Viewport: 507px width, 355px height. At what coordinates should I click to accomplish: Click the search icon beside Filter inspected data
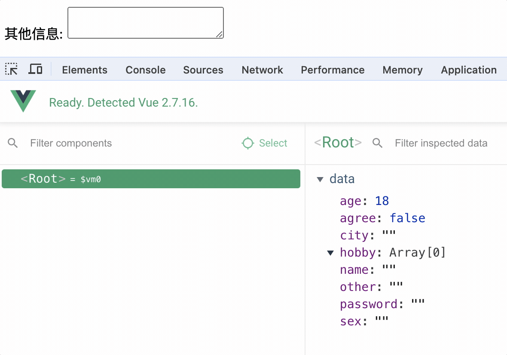click(378, 143)
